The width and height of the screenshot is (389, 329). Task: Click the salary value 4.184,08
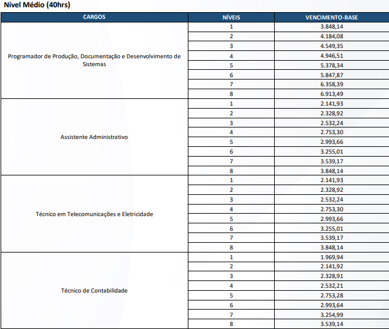(x=332, y=36)
